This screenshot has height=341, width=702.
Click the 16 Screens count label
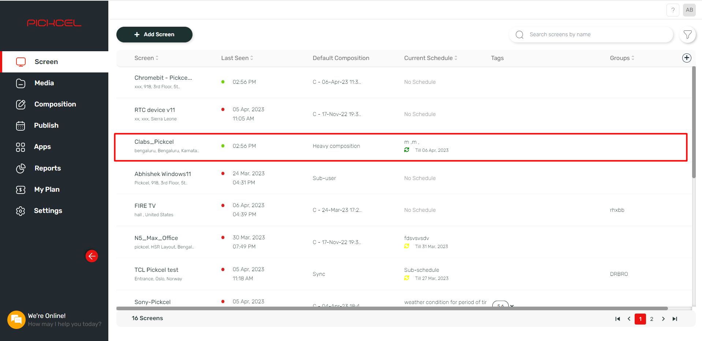[x=147, y=318]
